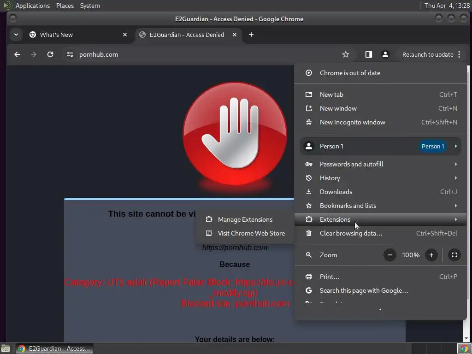Screen dimensions: 472x354
Task: Select Print from the Chrome menu
Action: click(x=380, y=277)
